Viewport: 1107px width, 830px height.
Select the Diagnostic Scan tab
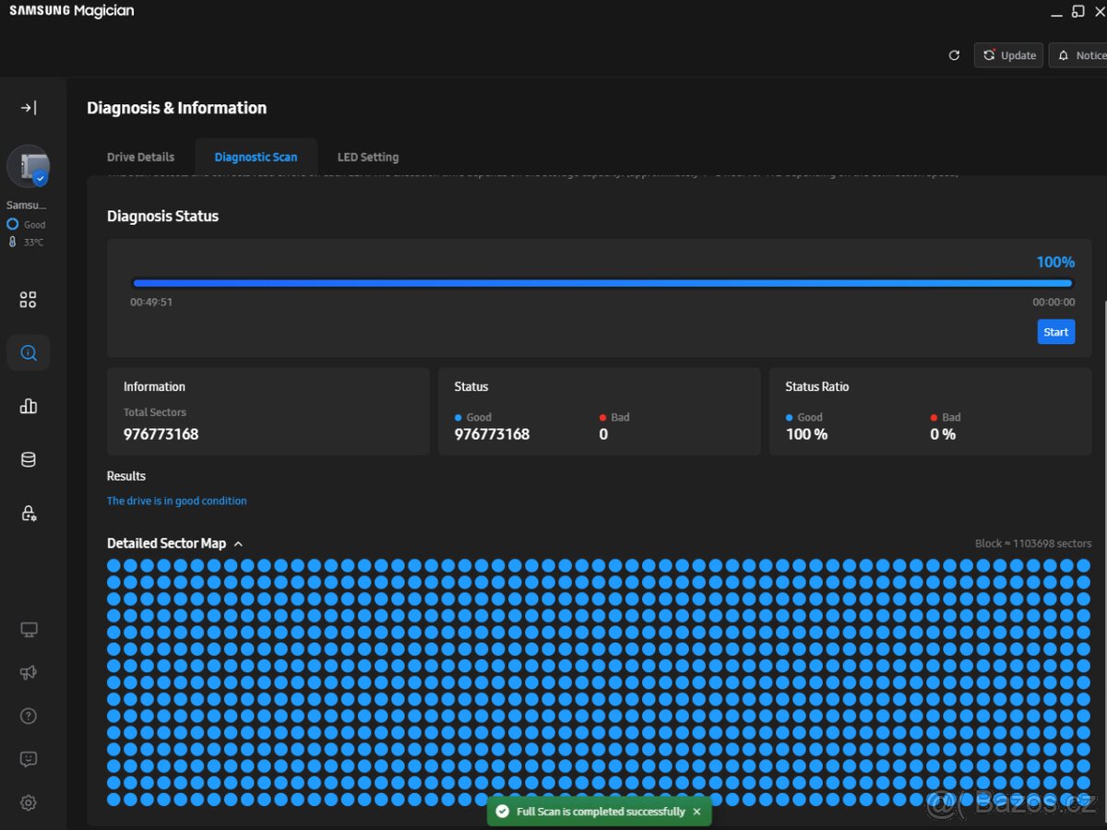[x=256, y=157]
